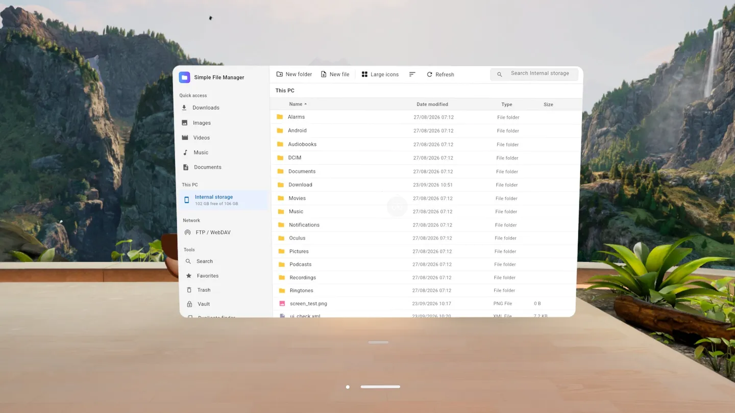Select the Oculus folder
Screen dimensions: 735x413
tap(426, 238)
